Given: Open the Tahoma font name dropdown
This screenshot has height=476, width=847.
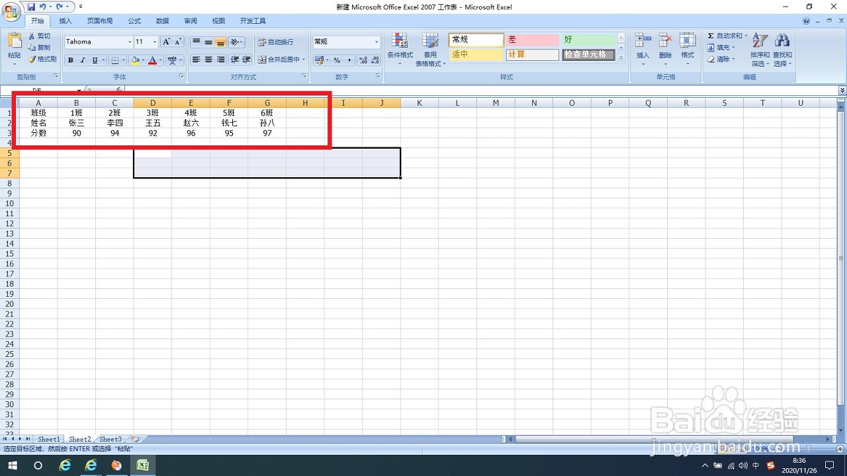Looking at the screenshot, I should pyautogui.click(x=130, y=42).
